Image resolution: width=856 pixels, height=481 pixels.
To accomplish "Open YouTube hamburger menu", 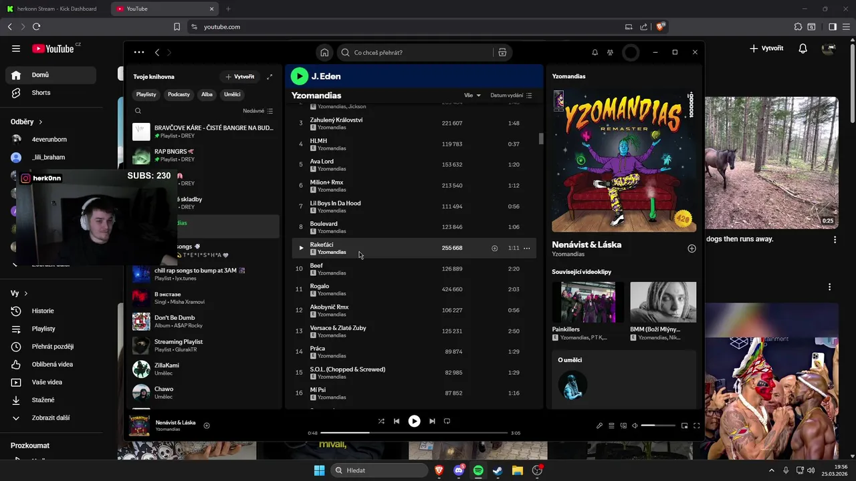I will pyautogui.click(x=16, y=49).
